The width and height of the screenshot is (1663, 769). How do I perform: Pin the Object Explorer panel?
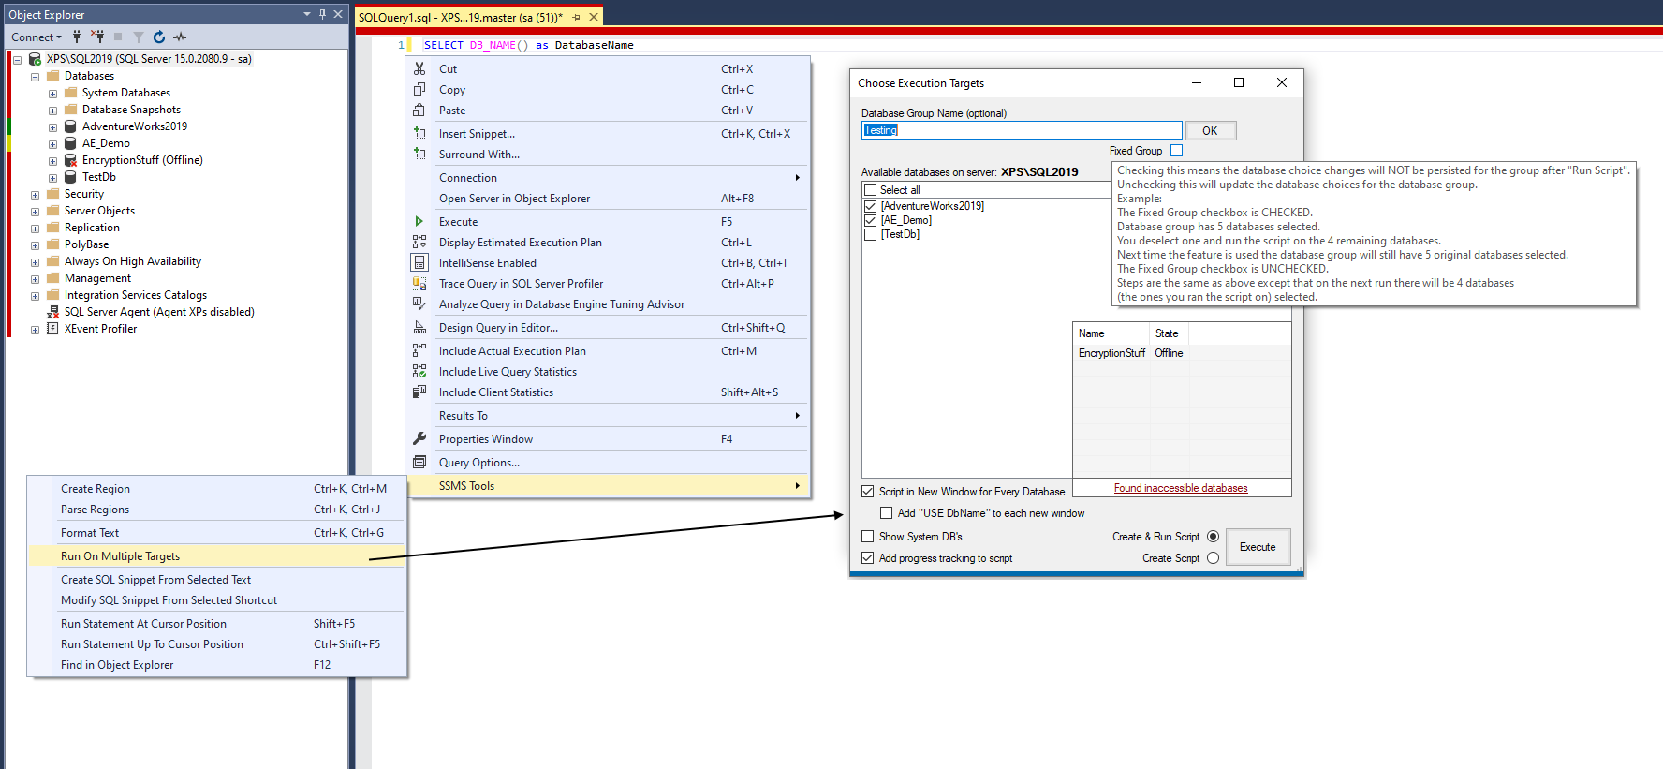pos(322,14)
